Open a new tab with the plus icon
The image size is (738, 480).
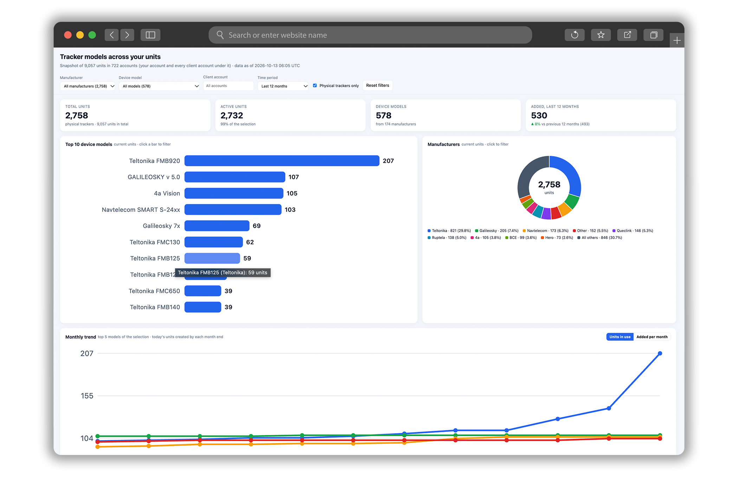(x=677, y=40)
